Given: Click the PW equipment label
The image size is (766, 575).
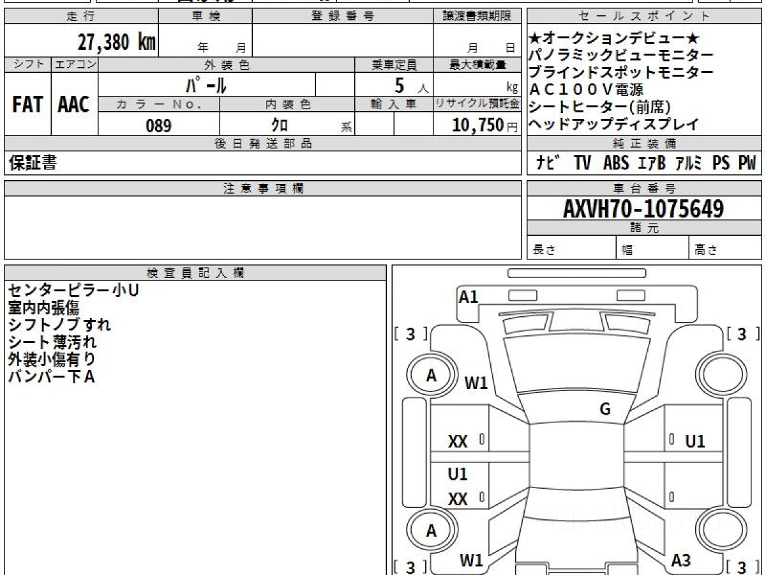Looking at the screenshot, I should pyautogui.click(x=747, y=164).
